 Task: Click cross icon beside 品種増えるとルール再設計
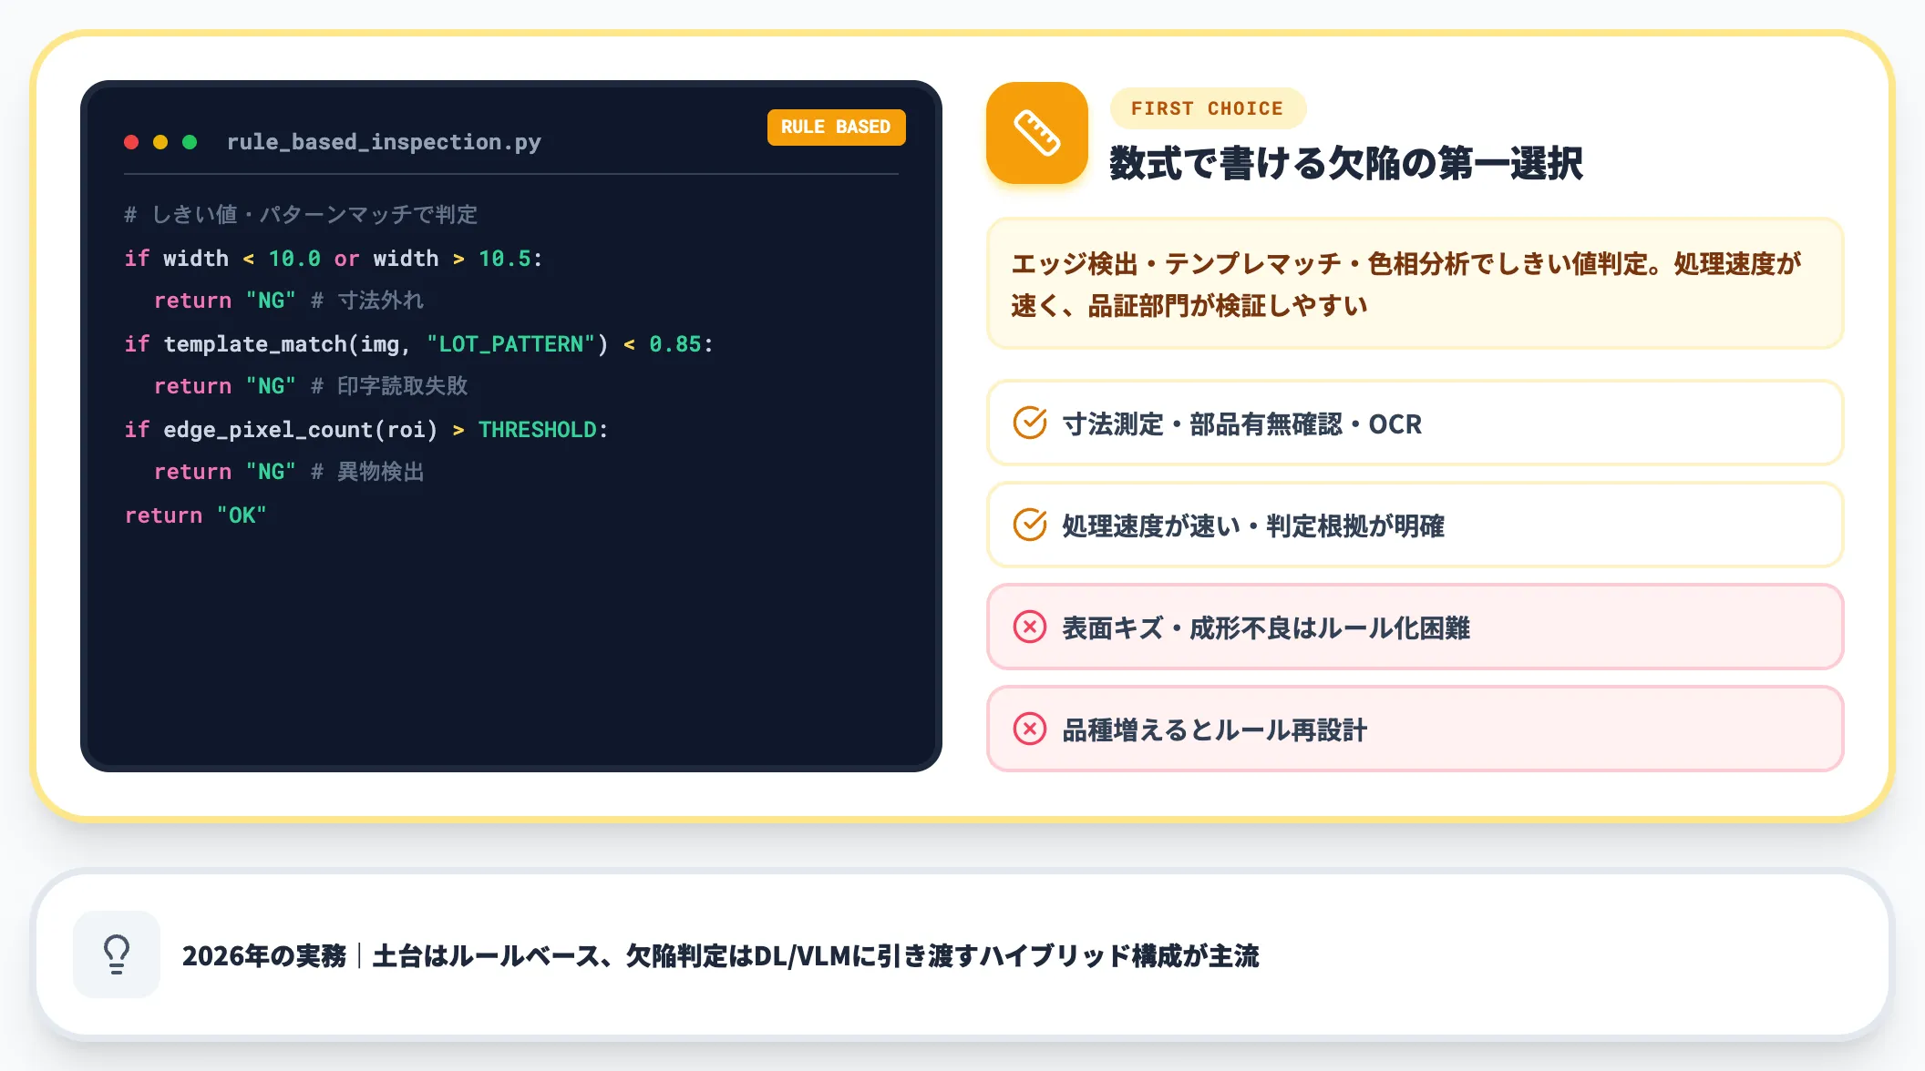(x=1030, y=729)
